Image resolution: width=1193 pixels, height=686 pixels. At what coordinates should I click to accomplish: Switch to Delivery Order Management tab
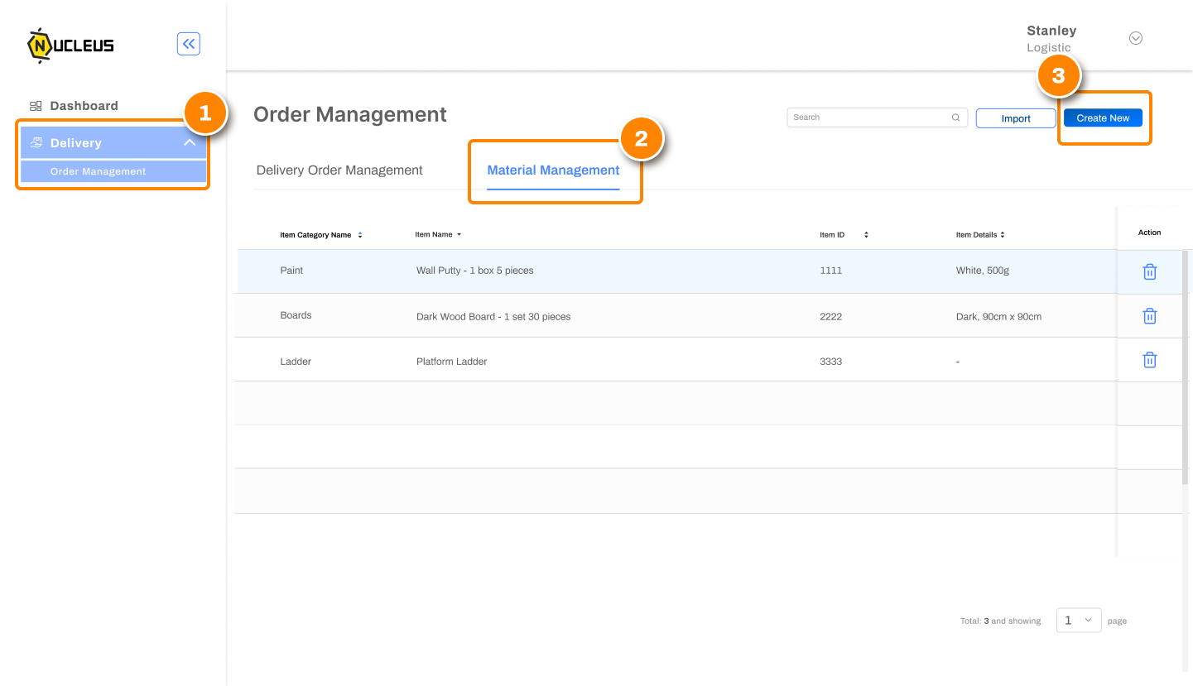coord(339,170)
